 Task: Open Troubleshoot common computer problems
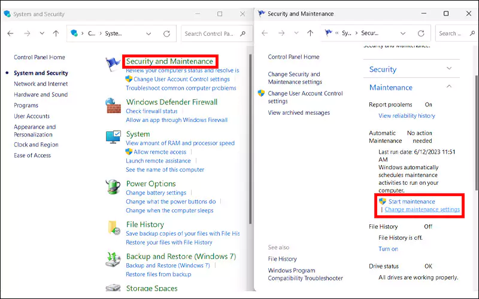point(181,88)
